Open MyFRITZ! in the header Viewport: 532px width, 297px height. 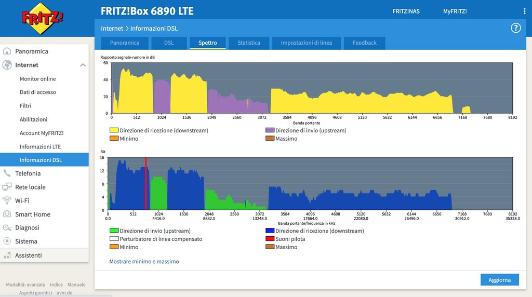(455, 11)
